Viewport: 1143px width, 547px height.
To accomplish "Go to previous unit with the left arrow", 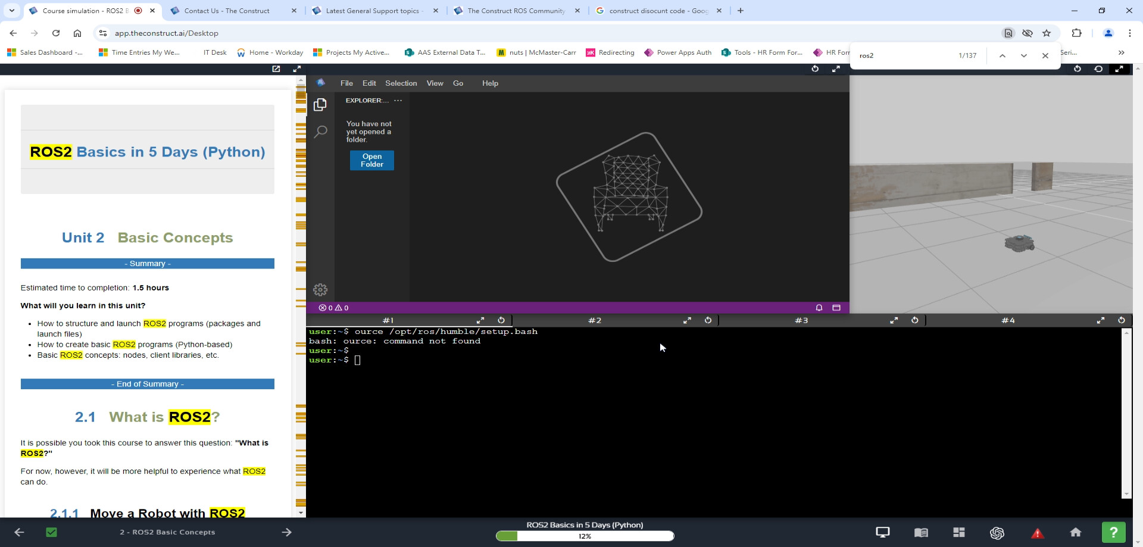I will coord(19,532).
